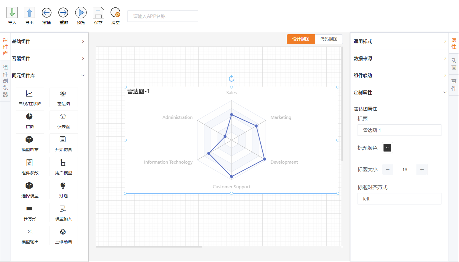The width and height of the screenshot is (459, 262).
Task: Select the 灯泡 light bulb component
Action: pos(64,189)
